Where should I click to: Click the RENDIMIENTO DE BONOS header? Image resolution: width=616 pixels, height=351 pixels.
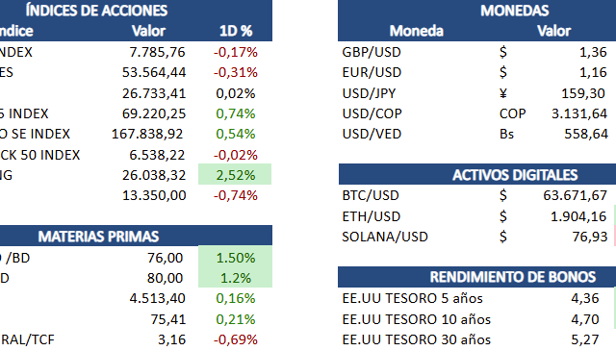513,277
